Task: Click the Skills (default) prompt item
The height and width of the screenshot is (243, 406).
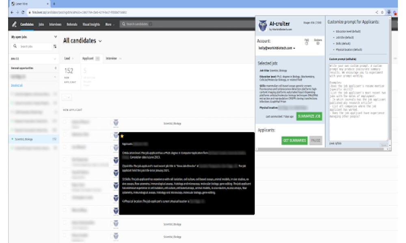Action: pos(343,44)
